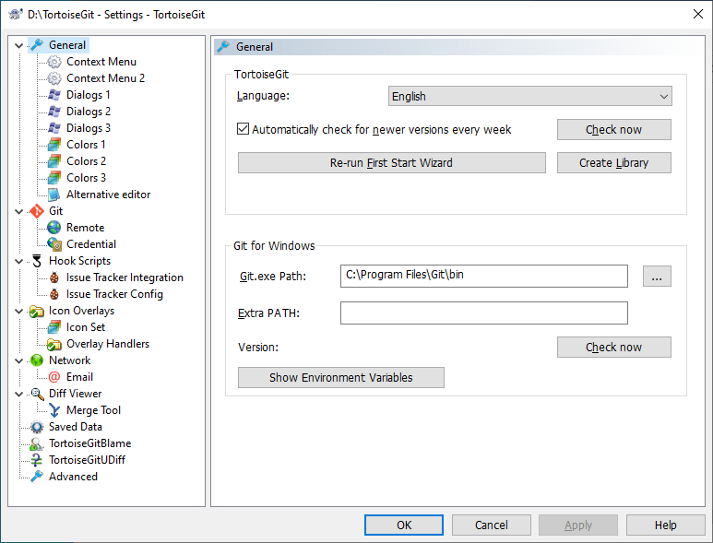Collapse the General tree node

tap(19, 45)
